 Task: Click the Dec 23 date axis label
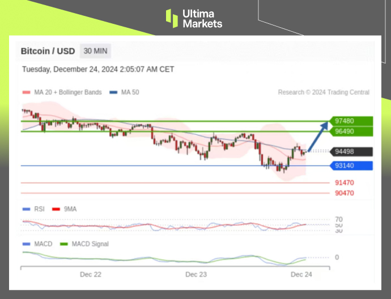point(196,274)
